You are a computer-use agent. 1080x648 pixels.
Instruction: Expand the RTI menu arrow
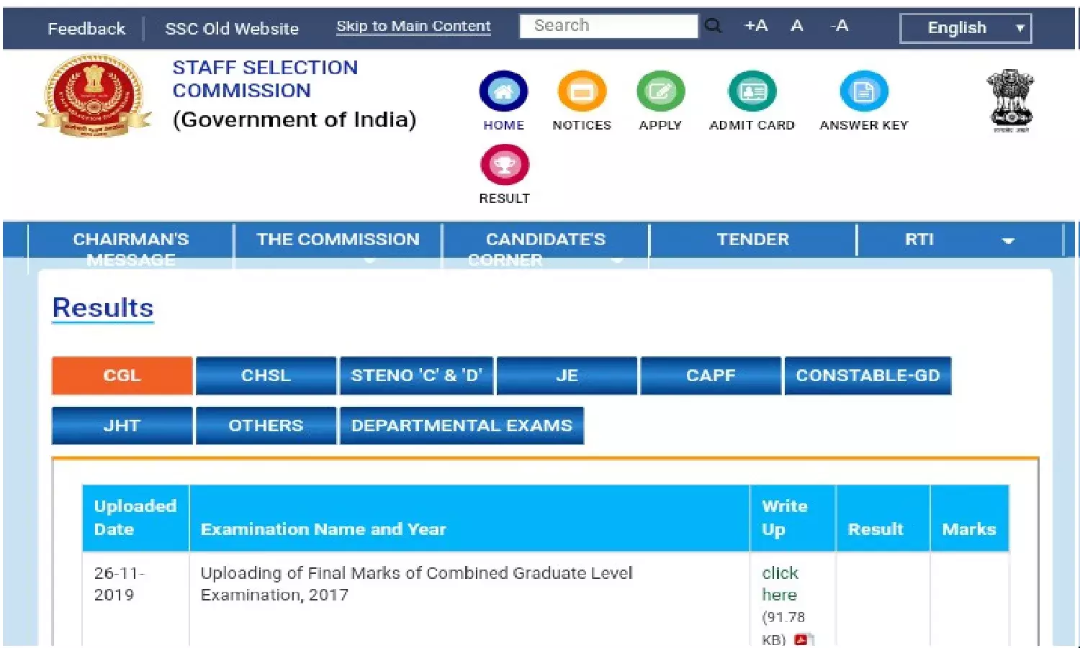point(1008,240)
